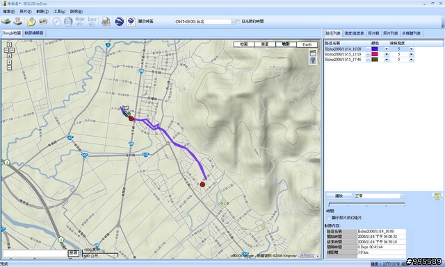
Task: Toggle the show photos or slideshow checkbox
Action: point(329,218)
